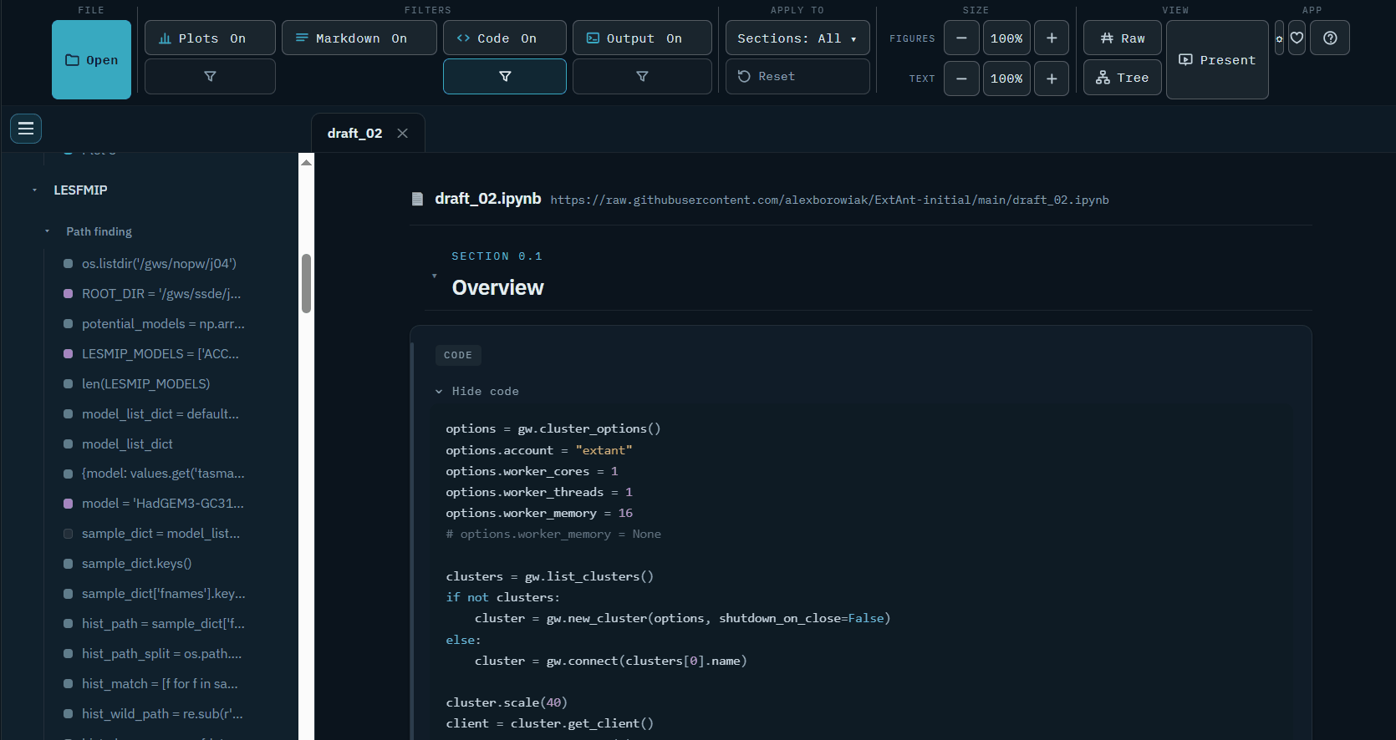The width and height of the screenshot is (1396, 740).
Task: Close the draft_02 tab
Action: click(x=403, y=134)
